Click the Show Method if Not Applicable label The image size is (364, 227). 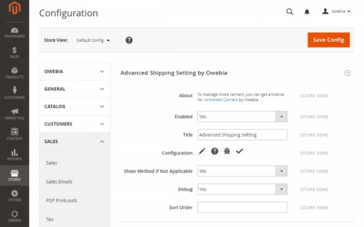tap(158, 171)
